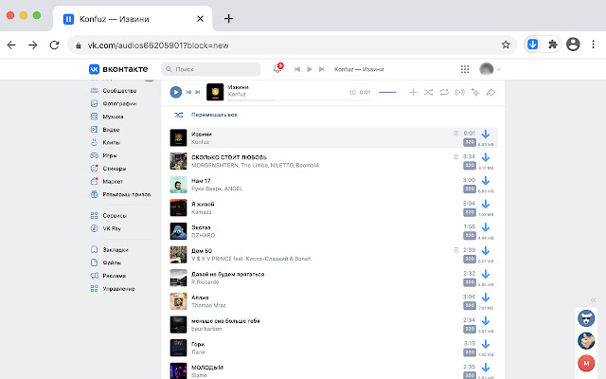Open the profile avatar dropdown menu

coord(490,69)
